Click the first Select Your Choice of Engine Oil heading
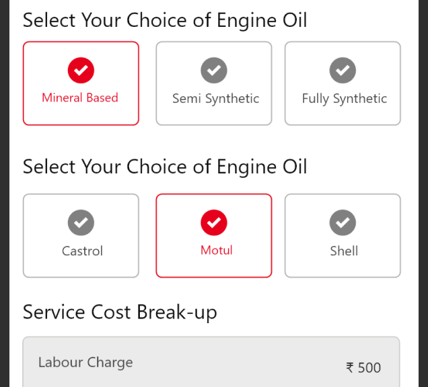Image resolution: width=428 pixels, height=387 pixels. [165, 20]
